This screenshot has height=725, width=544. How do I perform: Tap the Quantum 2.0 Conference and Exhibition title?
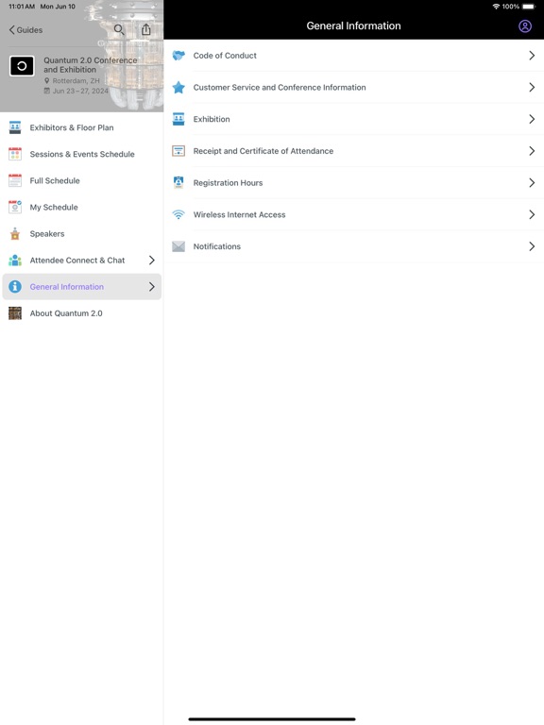91,65
